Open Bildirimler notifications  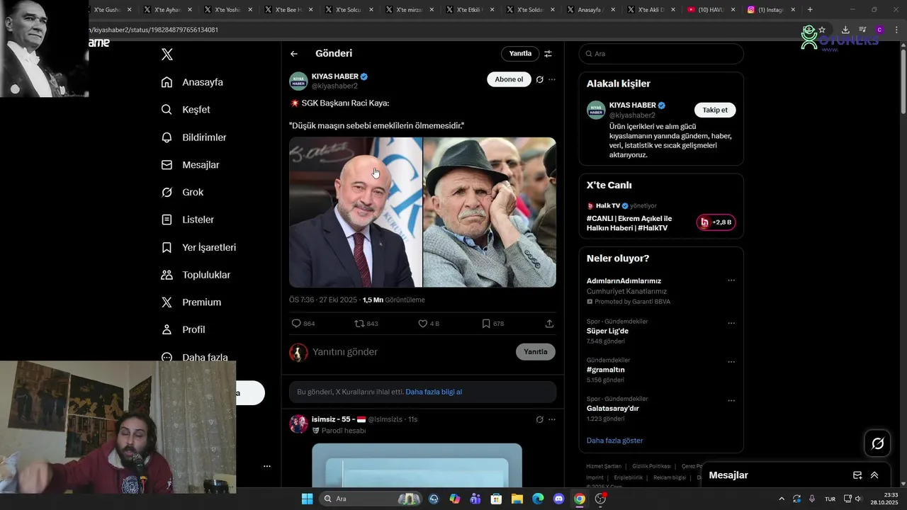[x=193, y=137]
